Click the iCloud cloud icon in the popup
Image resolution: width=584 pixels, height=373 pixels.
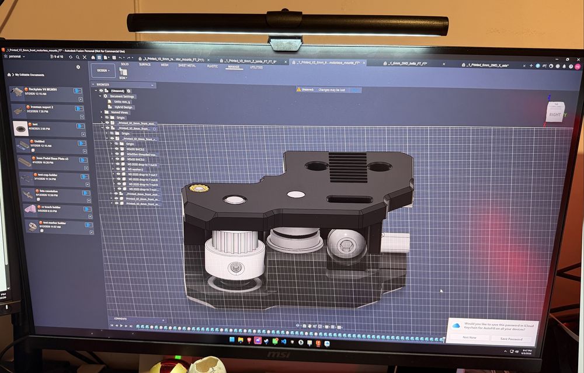456,326
